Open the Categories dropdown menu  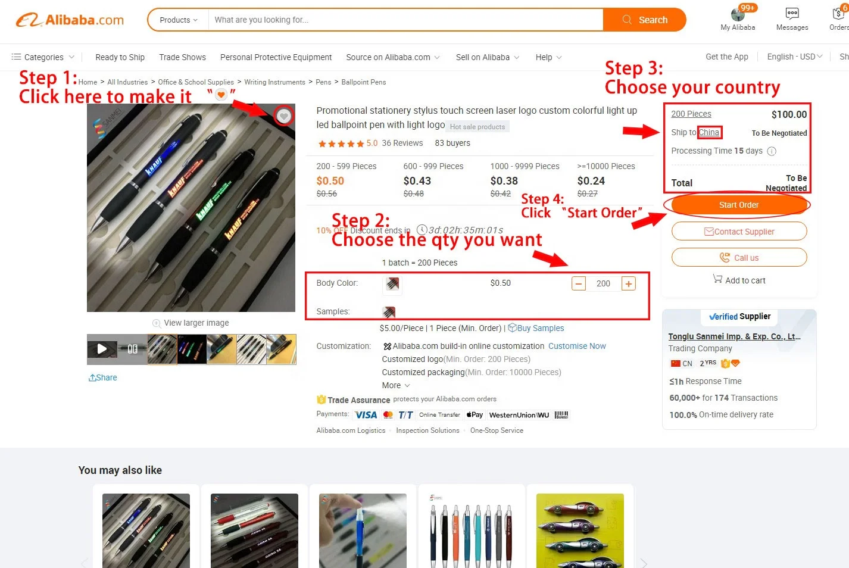pyautogui.click(x=43, y=57)
